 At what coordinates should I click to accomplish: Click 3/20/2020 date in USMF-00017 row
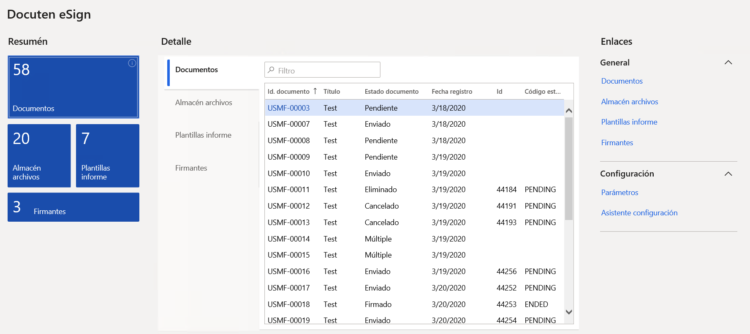448,288
